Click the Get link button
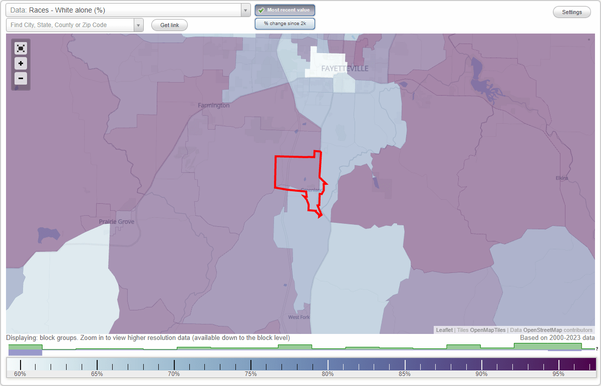 point(169,25)
